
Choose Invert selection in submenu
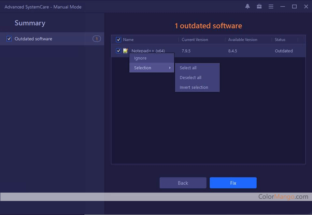tap(194, 87)
